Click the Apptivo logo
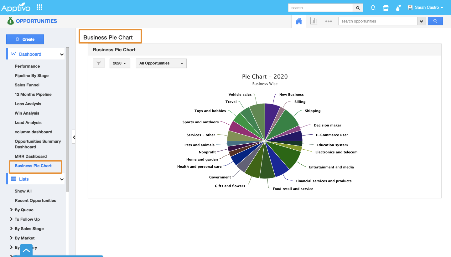Image resolution: width=451 pixels, height=257 pixels. pos(16,7)
